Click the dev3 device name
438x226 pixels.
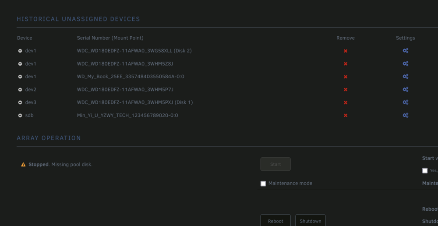[x=31, y=102]
